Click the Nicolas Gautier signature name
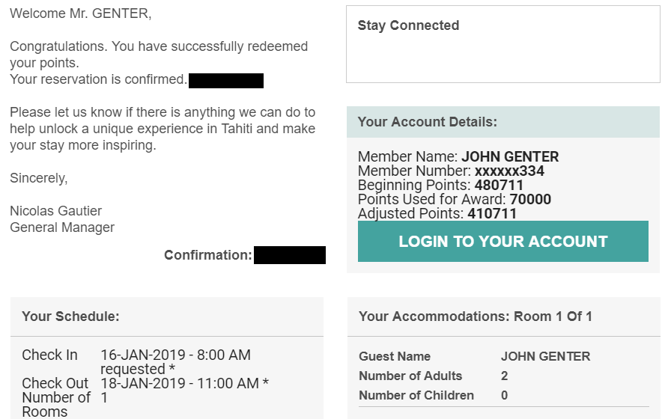668x419 pixels. [55, 211]
